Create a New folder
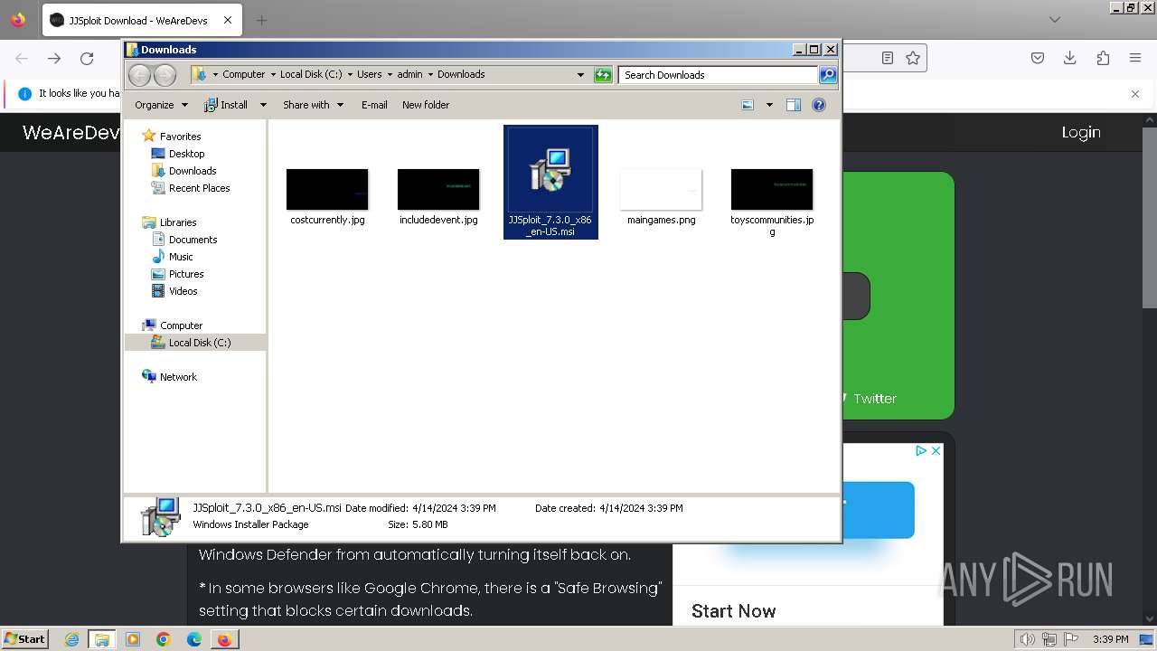This screenshot has height=651, width=1157. point(426,105)
